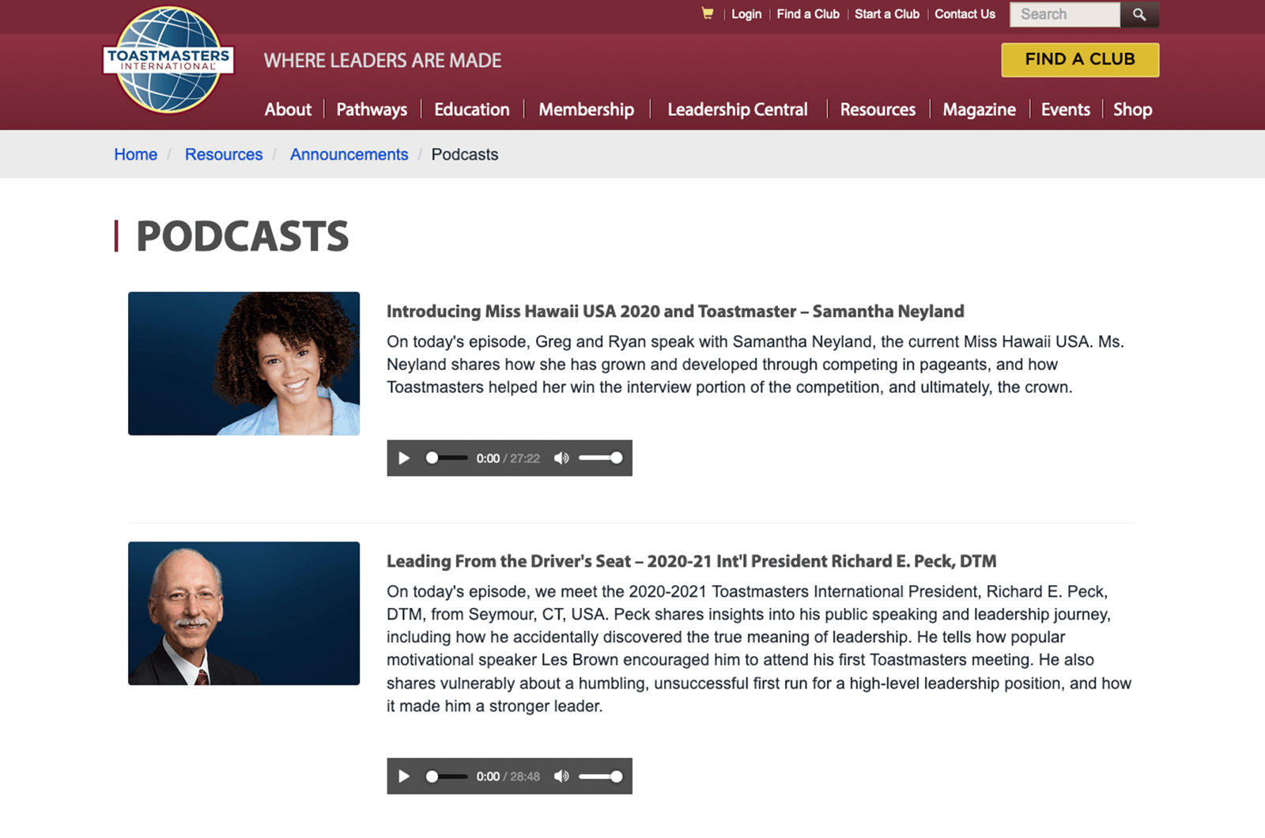The width and height of the screenshot is (1265, 838).
Task: Click volume slider of Samantha Neyland player
Action: click(x=599, y=459)
